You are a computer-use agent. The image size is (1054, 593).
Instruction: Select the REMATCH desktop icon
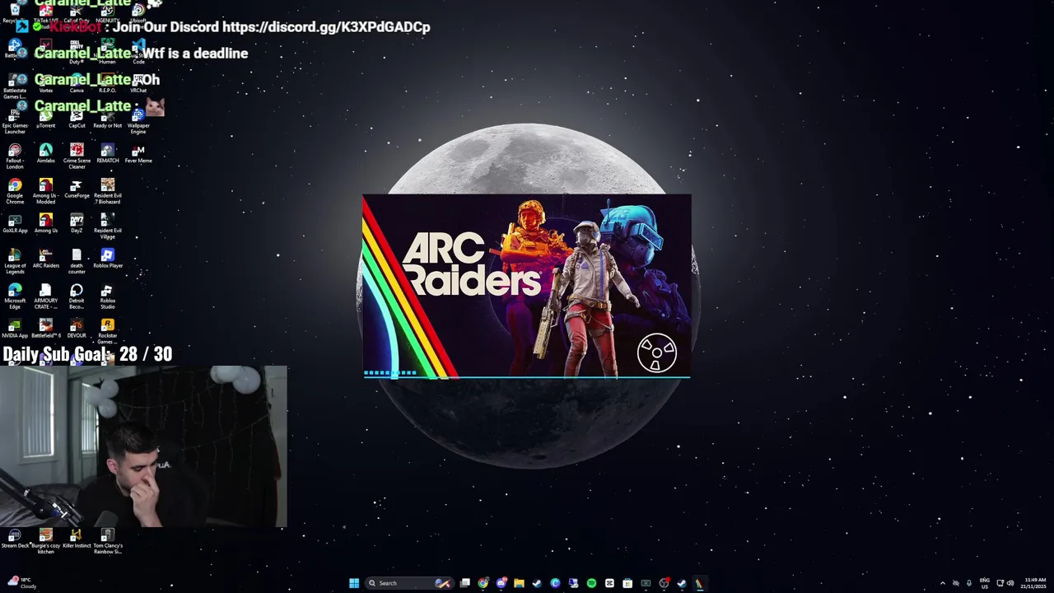[x=108, y=154]
